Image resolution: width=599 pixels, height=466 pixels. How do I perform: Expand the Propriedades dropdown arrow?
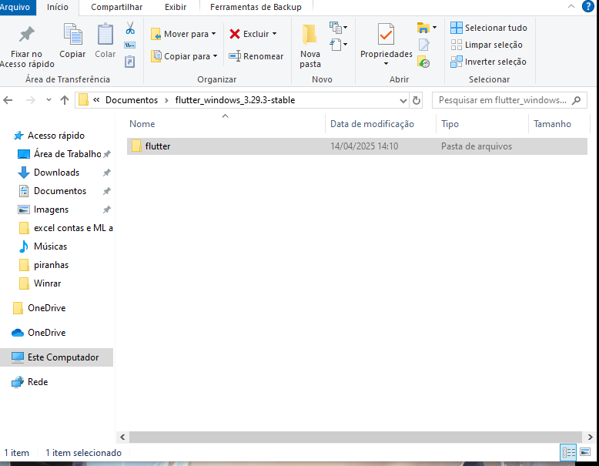tap(386, 64)
